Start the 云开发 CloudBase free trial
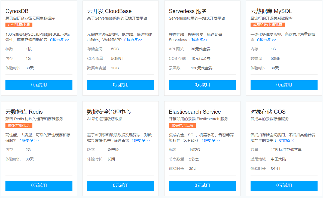 [120, 85]
